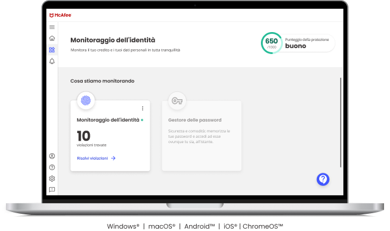Click the page heading Monitoraggio dell'identità
The image size is (390, 231).
[x=113, y=40]
